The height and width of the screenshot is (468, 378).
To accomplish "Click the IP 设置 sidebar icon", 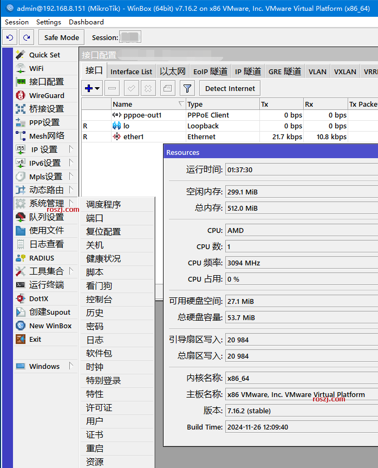I will point(20,149).
